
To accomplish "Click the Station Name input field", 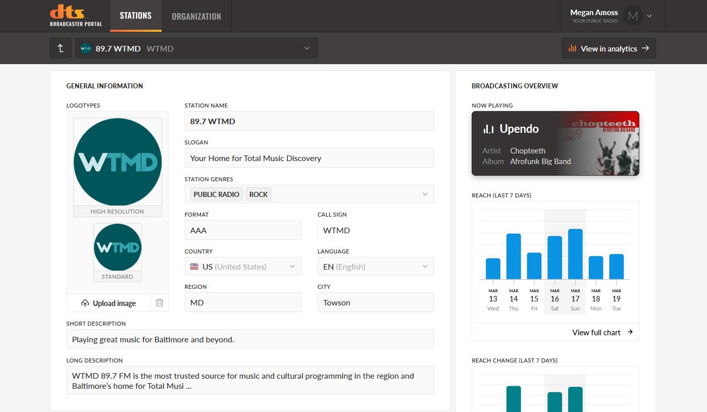I will [x=309, y=121].
